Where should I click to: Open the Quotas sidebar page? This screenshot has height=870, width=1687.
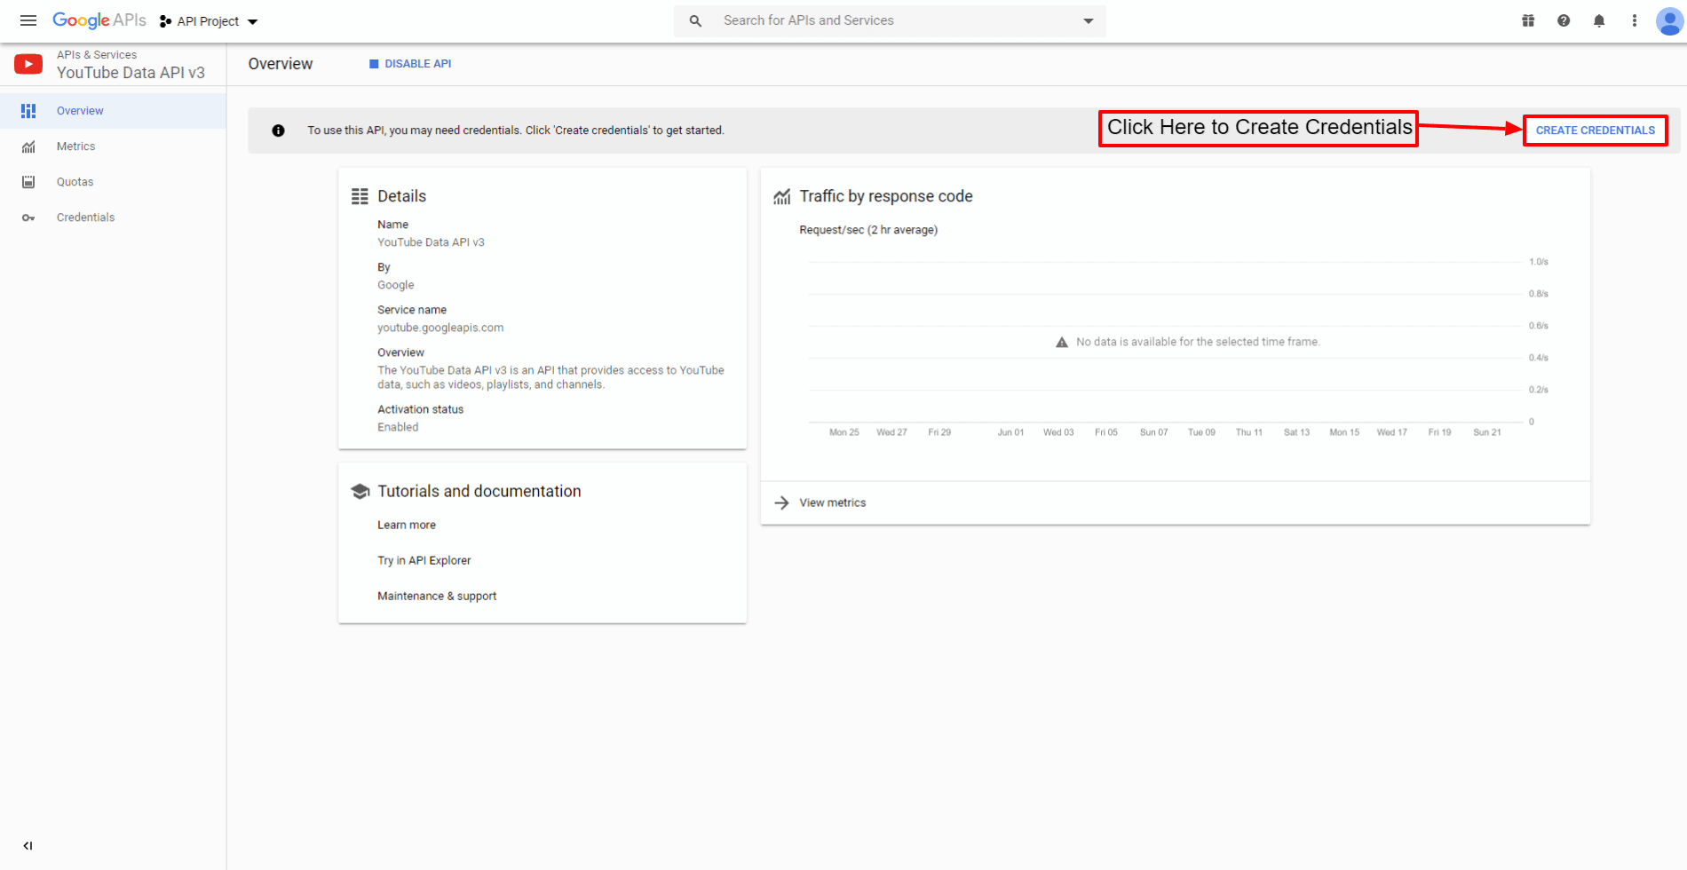(x=113, y=182)
